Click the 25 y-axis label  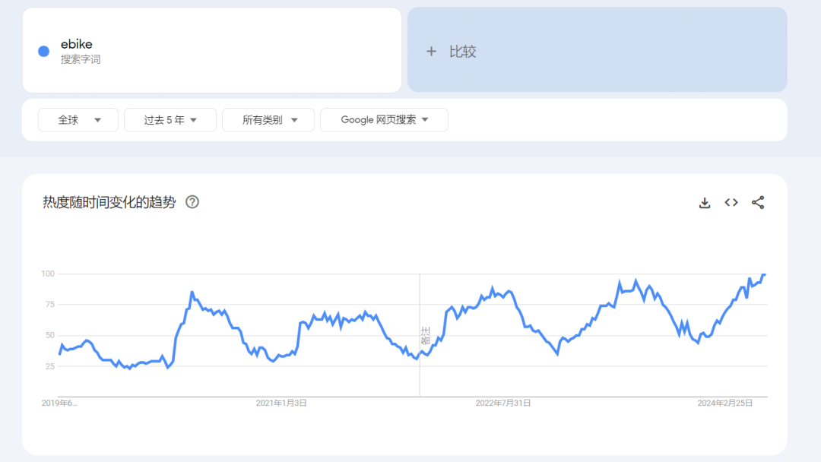49,366
